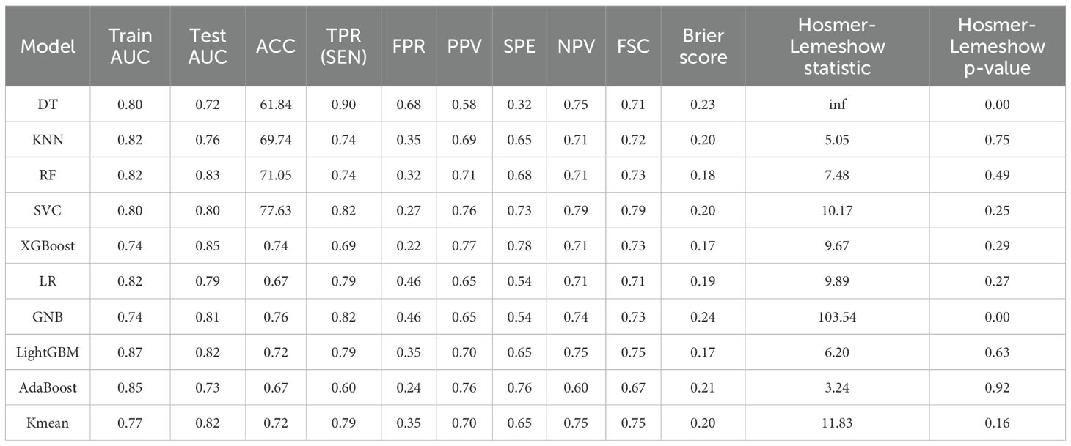The height and width of the screenshot is (446, 1071).
Task: Click the DT TPR value 0.90
Action: pos(346,105)
